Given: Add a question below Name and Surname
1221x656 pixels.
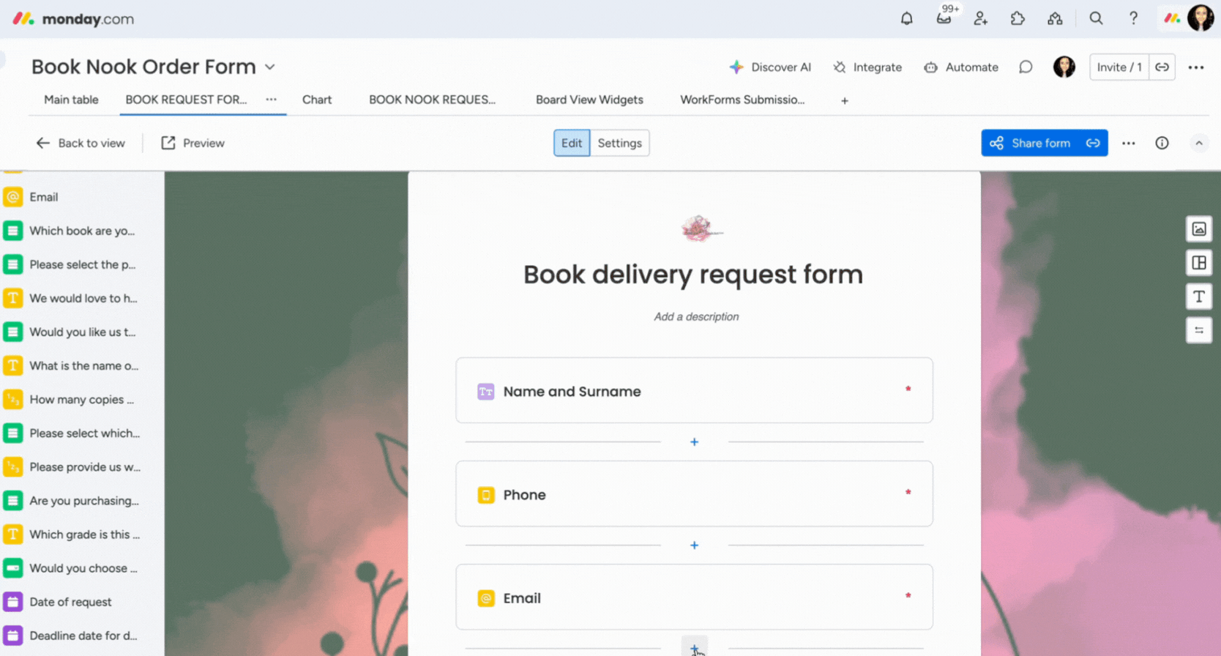Looking at the screenshot, I should pos(694,442).
